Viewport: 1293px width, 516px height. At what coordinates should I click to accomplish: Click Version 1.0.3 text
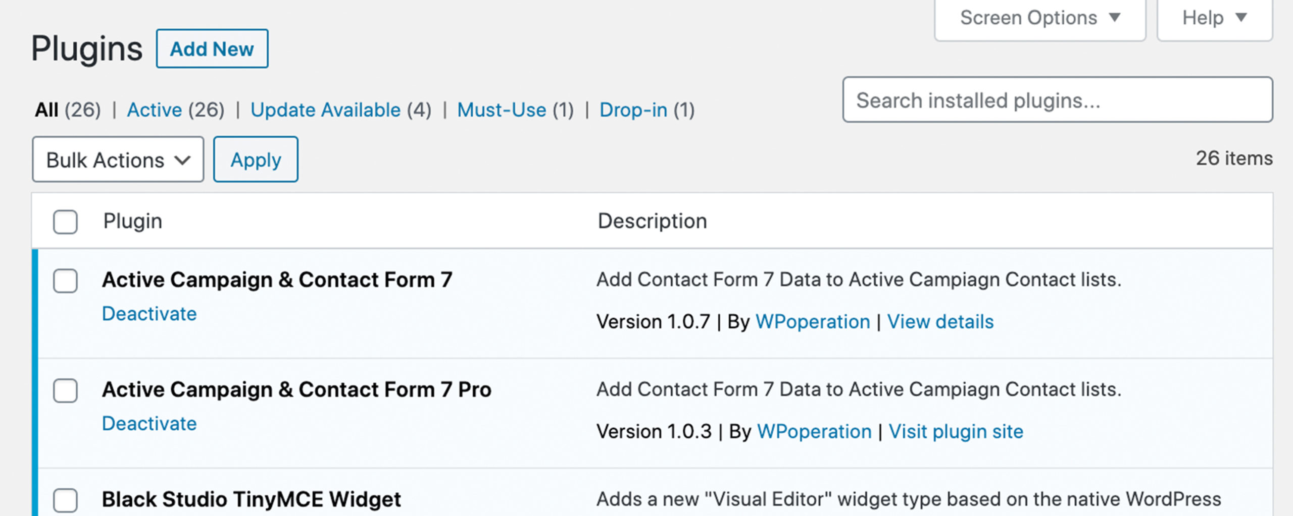click(654, 431)
